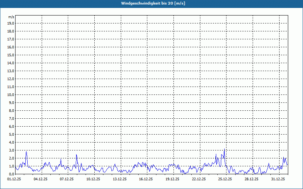Click the 19.12.25 date on the x-axis
Image resolution: width=303 pixels, height=189 pixels.
click(x=172, y=179)
